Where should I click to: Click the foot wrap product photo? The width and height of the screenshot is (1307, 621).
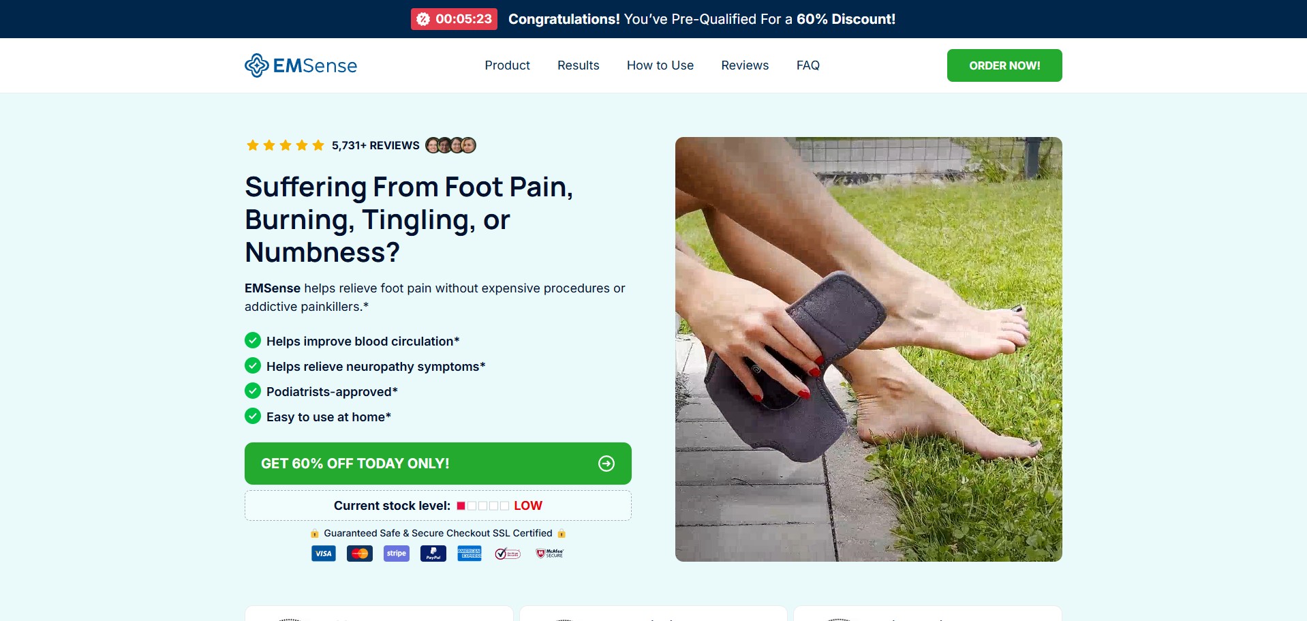click(x=869, y=349)
